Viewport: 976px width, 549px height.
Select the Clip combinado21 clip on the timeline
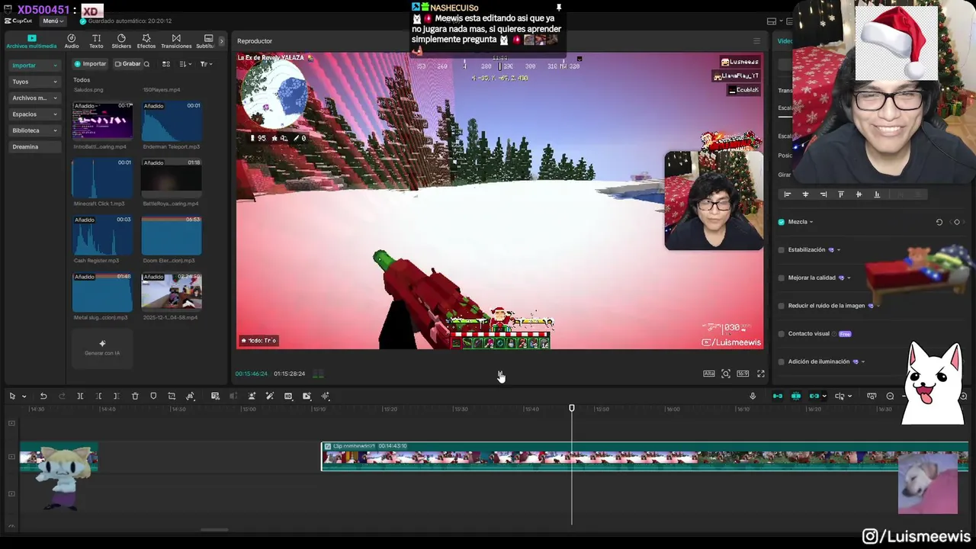click(x=644, y=456)
